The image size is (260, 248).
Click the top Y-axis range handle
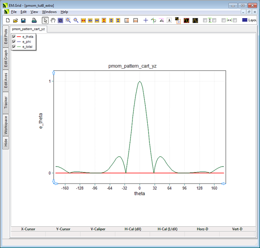click(x=54, y=73)
